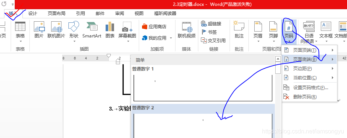
Task: Insert an Online Video (联机视频)
Action: tap(187, 29)
